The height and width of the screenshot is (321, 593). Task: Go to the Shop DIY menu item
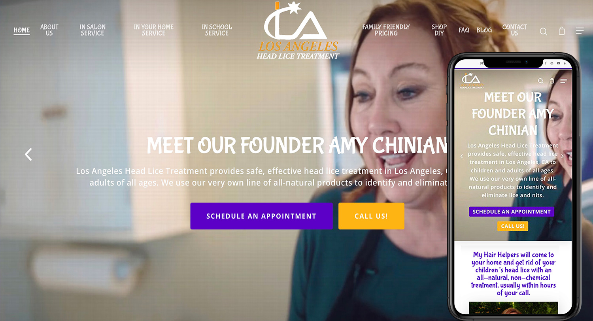pyautogui.click(x=439, y=30)
